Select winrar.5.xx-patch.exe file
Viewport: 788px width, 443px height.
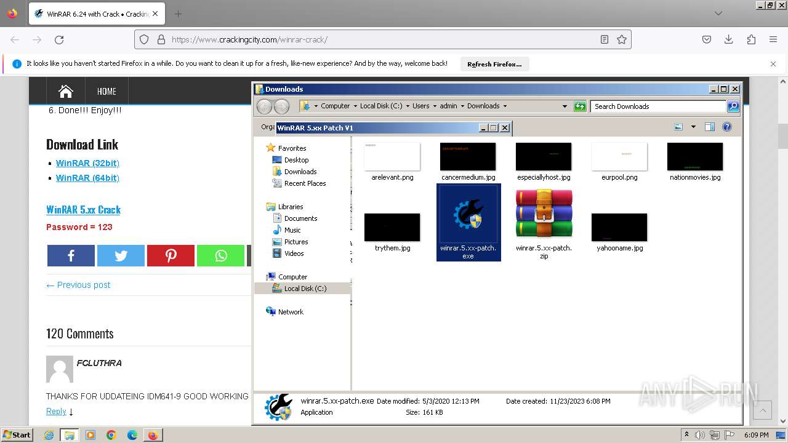pyautogui.click(x=468, y=223)
